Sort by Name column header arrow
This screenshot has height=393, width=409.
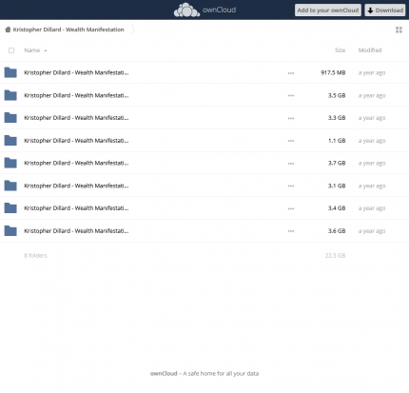[46, 50]
